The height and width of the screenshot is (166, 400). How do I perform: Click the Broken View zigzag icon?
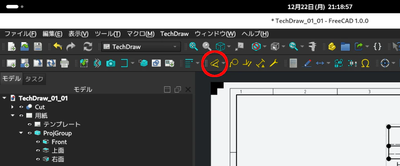click(x=97, y=63)
